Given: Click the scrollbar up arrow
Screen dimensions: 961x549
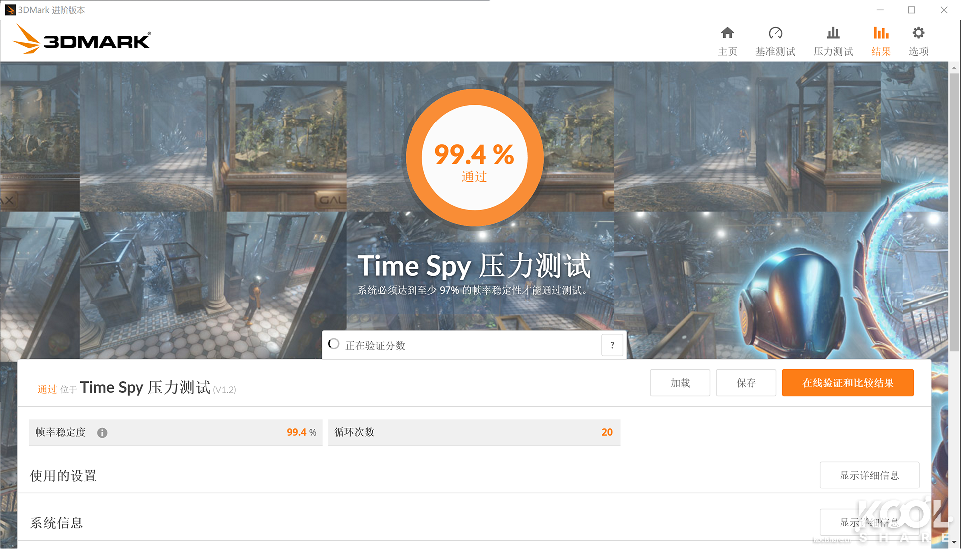Looking at the screenshot, I should point(954,67).
